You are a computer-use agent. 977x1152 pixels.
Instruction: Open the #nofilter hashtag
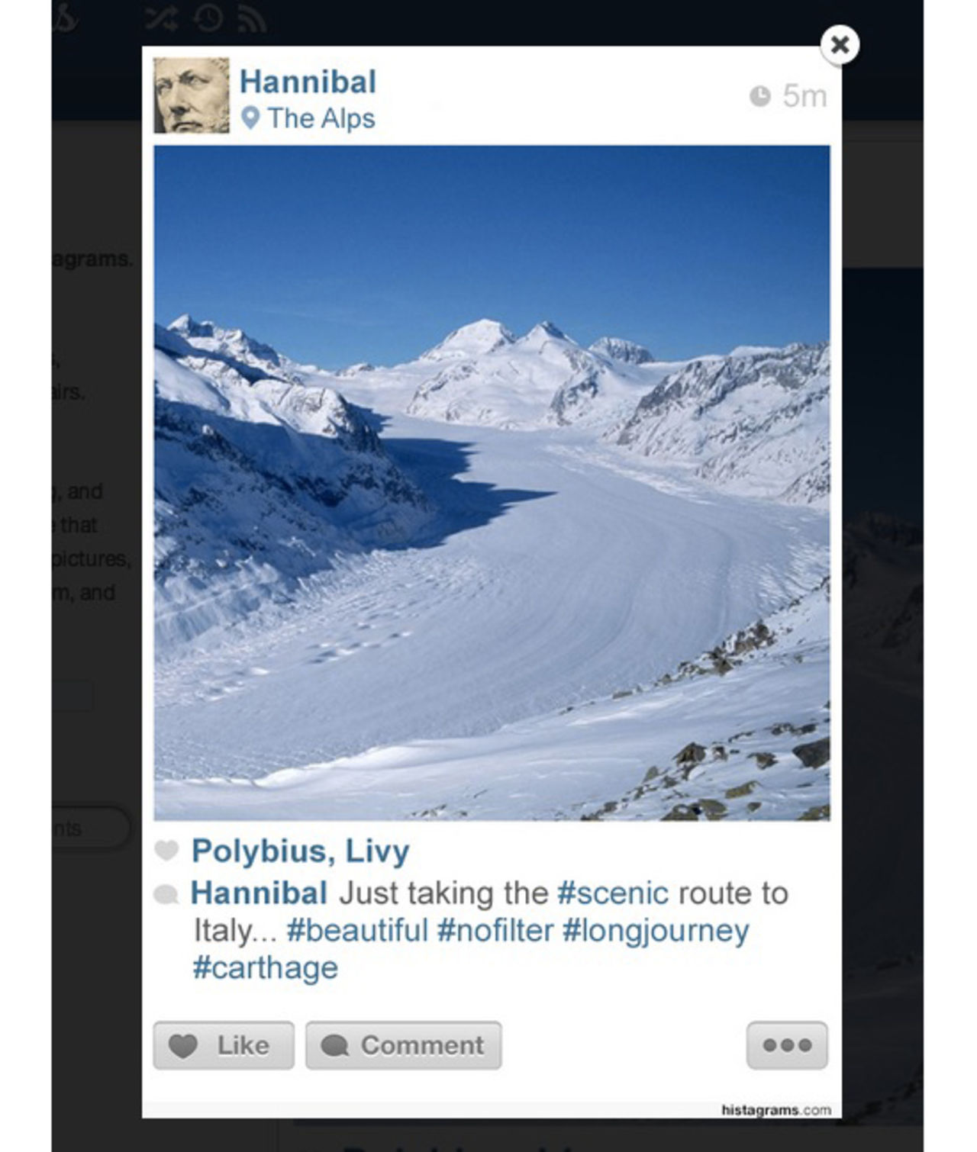(x=495, y=930)
